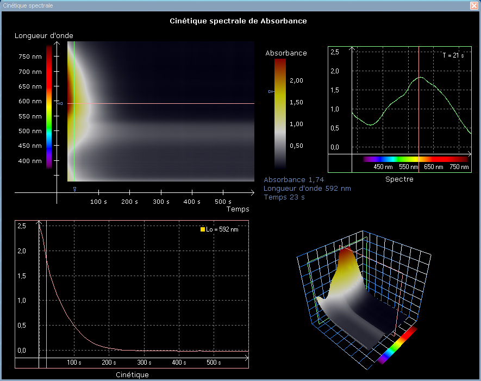Click the 'Absorbance' color scale heading

coord(286,53)
